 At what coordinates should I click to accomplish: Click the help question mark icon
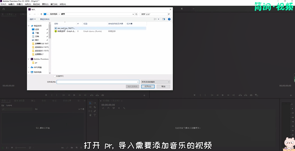pyautogui.click(x=169, y=19)
